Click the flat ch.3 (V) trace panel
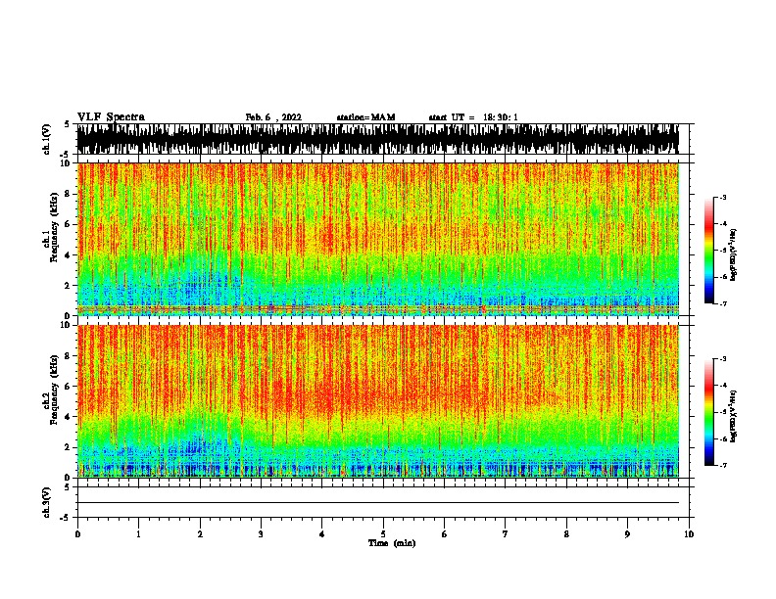Image resolution: width=776 pixels, height=599 pixels. (383, 502)
